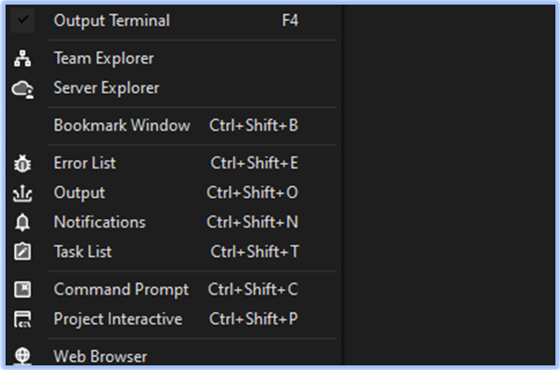Click the Project Interactive icon
Image resolution: width=560 pixels, height=370 pixels.
coord(24,319)
